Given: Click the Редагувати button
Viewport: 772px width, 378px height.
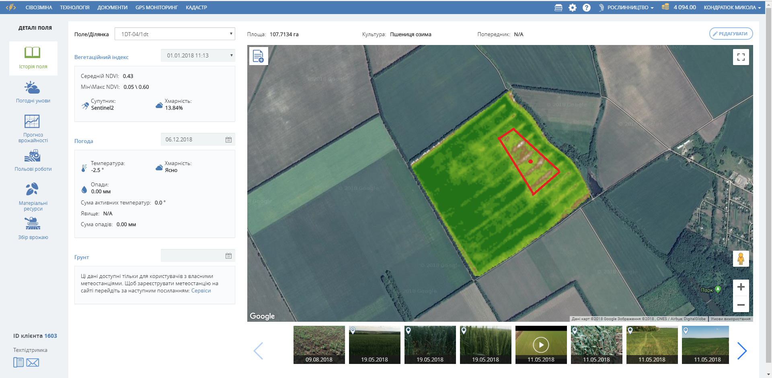Looking at the screenshot, I should point(731,34).
